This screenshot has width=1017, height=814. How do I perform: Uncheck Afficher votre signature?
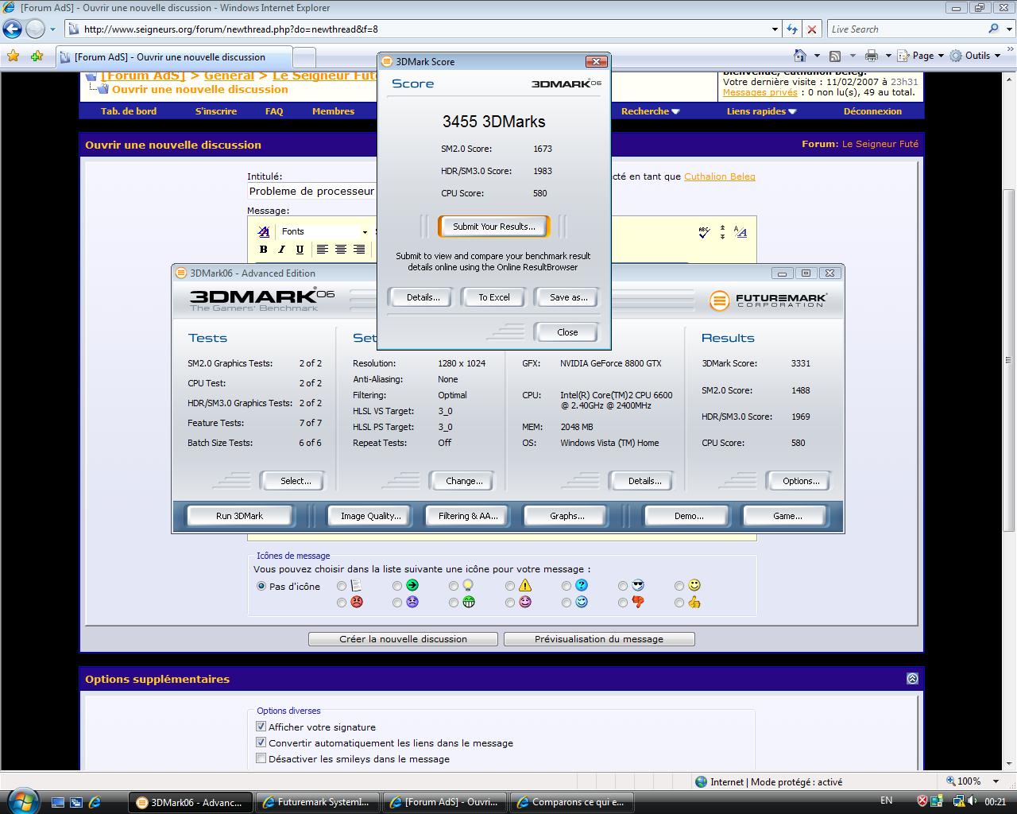click(261, 727)
